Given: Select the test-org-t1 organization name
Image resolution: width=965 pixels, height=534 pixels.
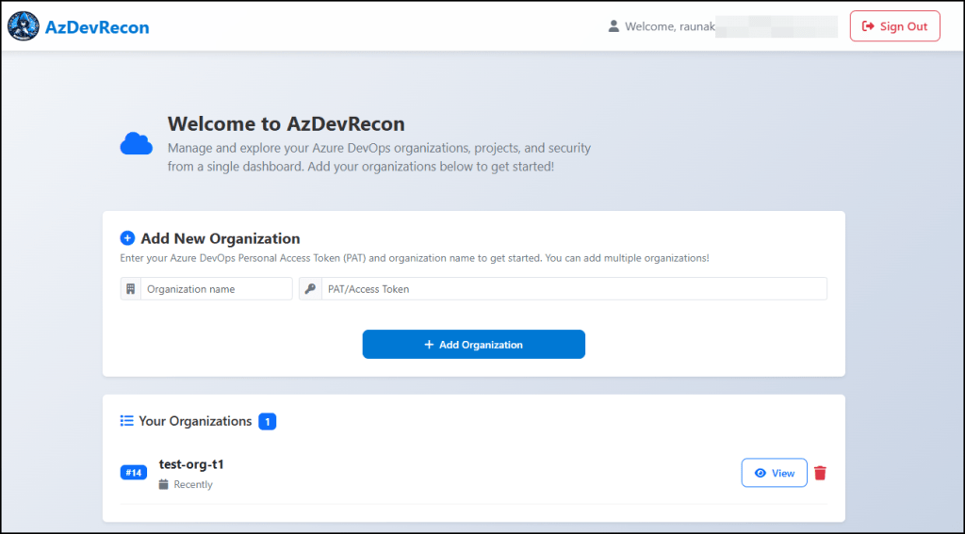Looking at the screenshot, I should [x=191, y=464].
